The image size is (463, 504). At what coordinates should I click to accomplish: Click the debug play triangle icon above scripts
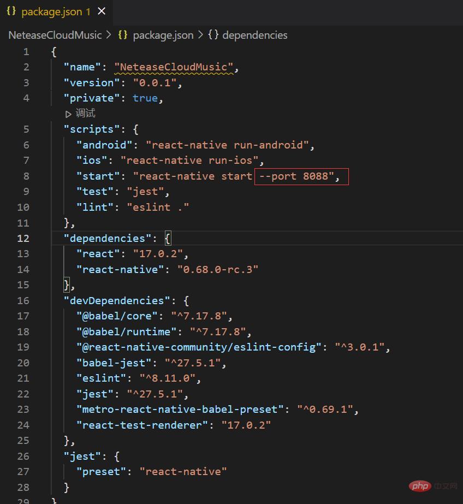tap(68, 114)
